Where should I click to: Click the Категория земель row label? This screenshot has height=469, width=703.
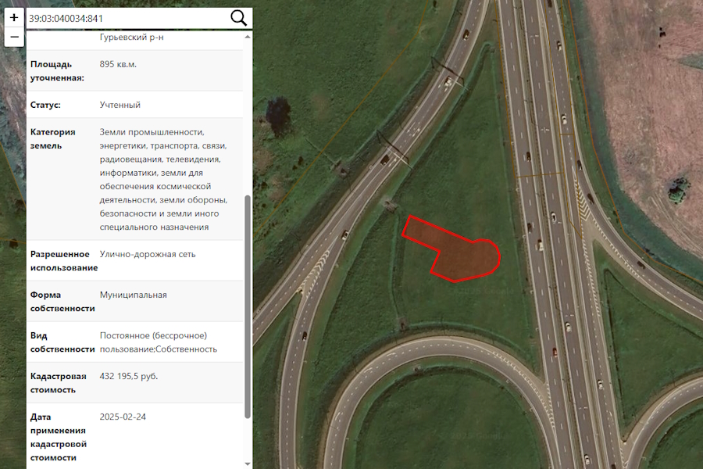click(x=53, y=138)
